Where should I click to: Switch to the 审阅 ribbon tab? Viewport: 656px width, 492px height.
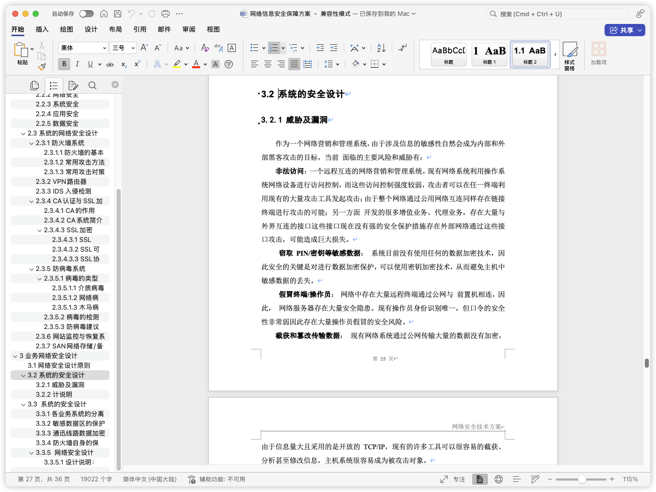[188, 30]
